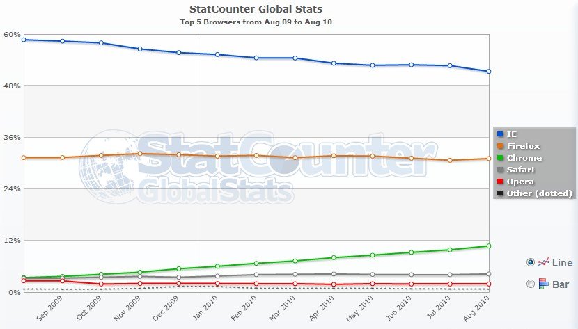Click the Line label text
Image resolution: width=578 pixels, height=329 pixels.
(562, 263)
